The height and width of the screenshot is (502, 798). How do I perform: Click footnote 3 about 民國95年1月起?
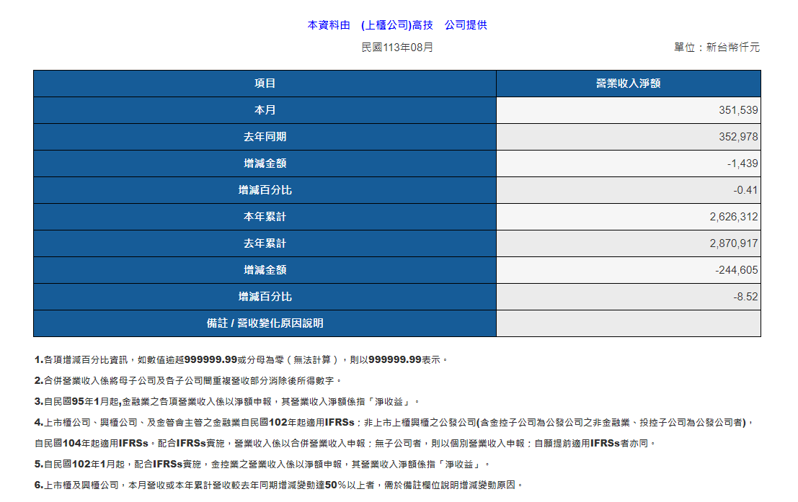[x=227, y=401]
